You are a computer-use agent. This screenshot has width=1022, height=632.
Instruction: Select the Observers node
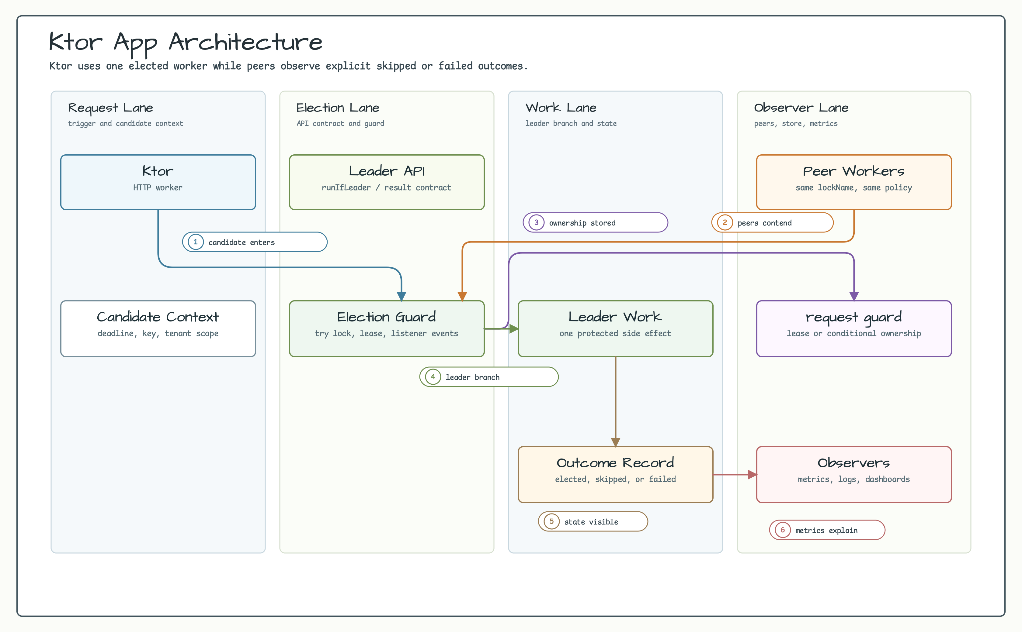click(854, 474)
